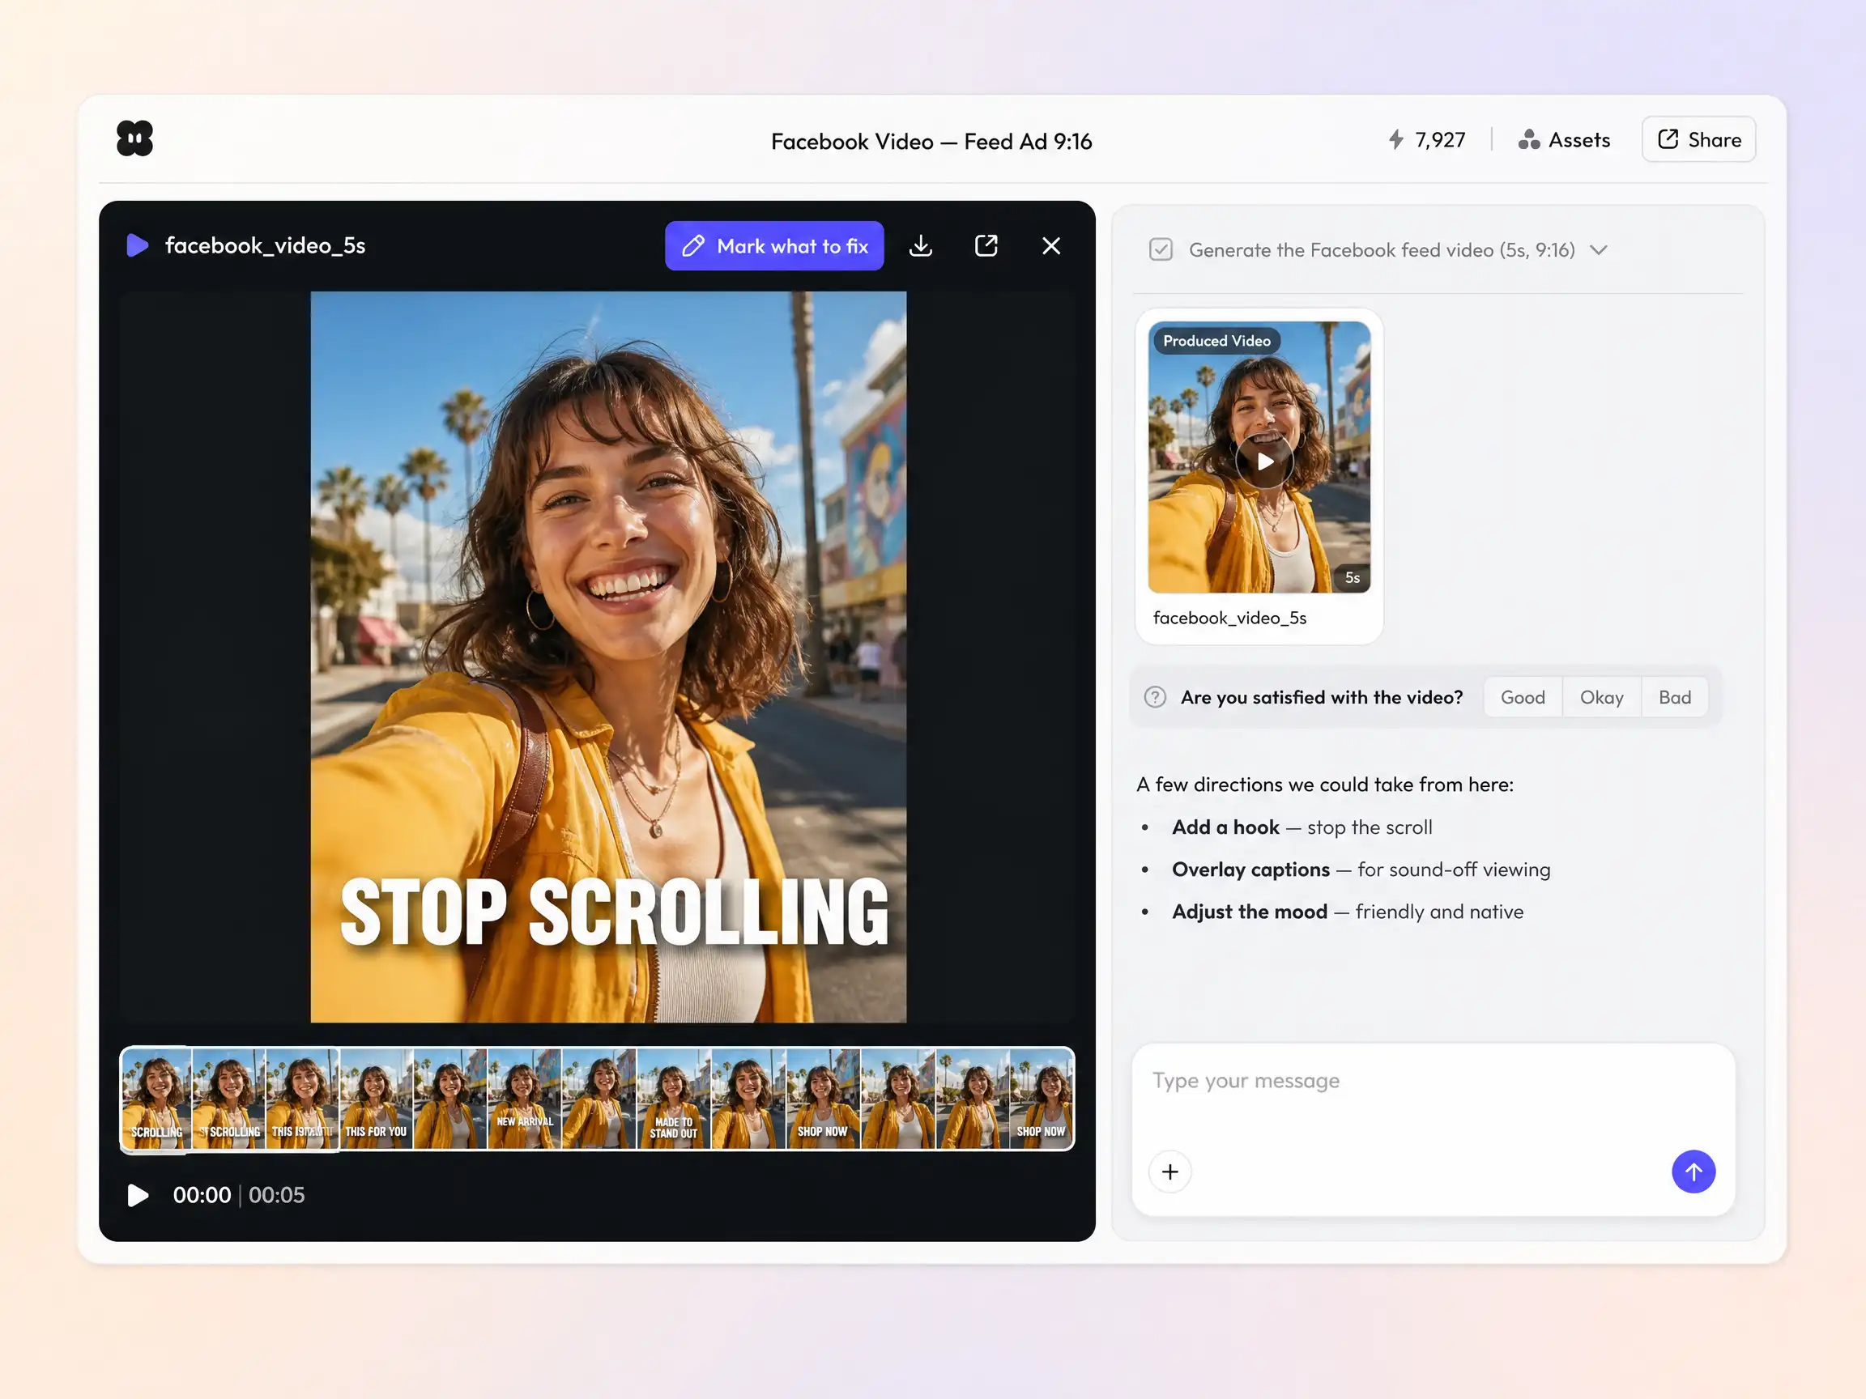Click the main video preview image
The width and height of the screenshot is (1866, 1399).
[607, 657]
